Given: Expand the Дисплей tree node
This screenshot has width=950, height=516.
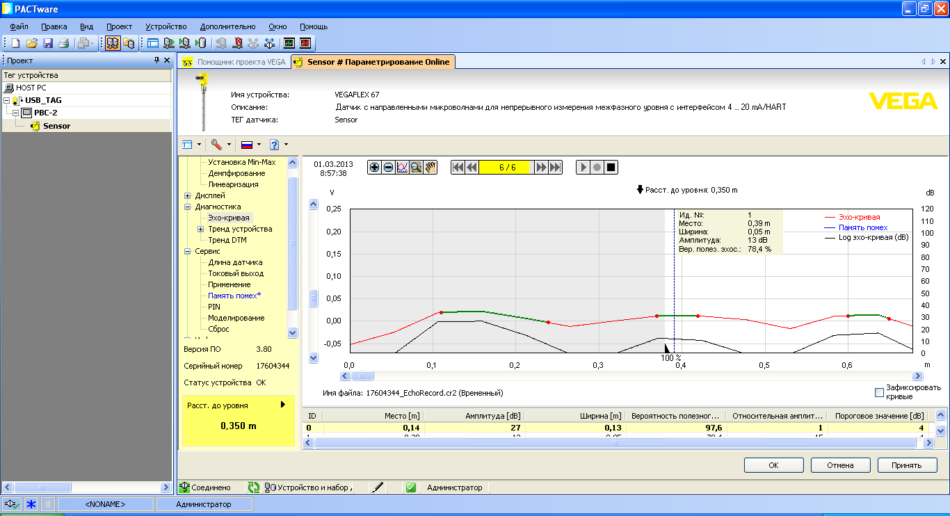Looking at the screenshot, I should click(x=188, y=196).
